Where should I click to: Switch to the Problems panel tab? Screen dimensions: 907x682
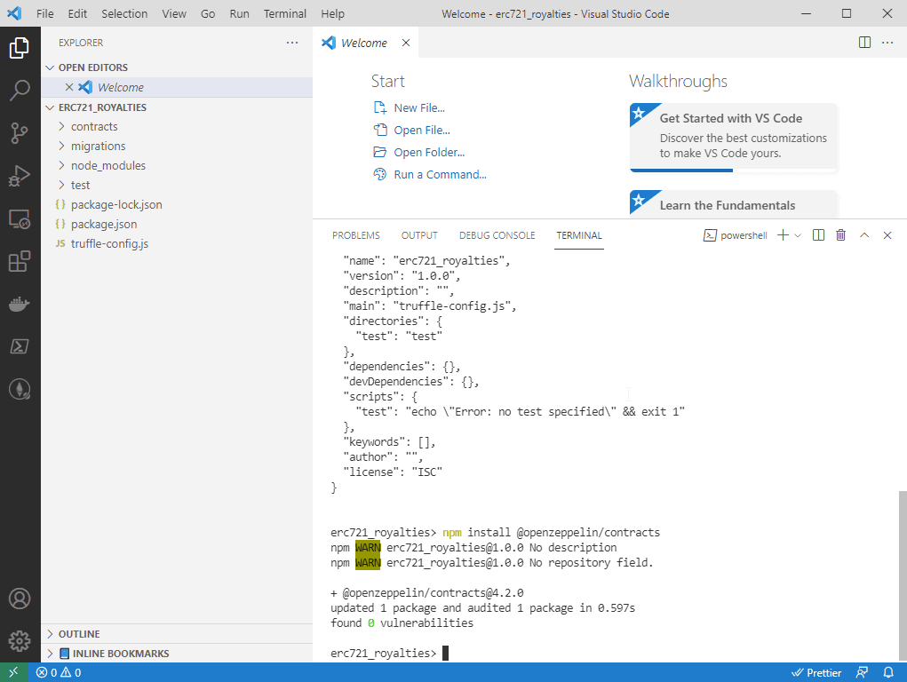[x=355, y=235]
